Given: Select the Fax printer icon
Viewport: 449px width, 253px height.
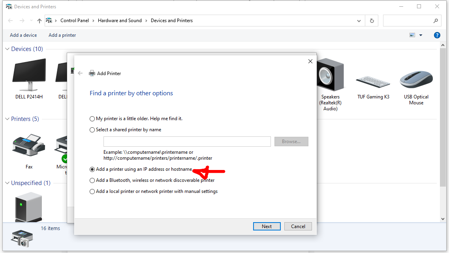Looking at the screenshot, I should point(29,146).
